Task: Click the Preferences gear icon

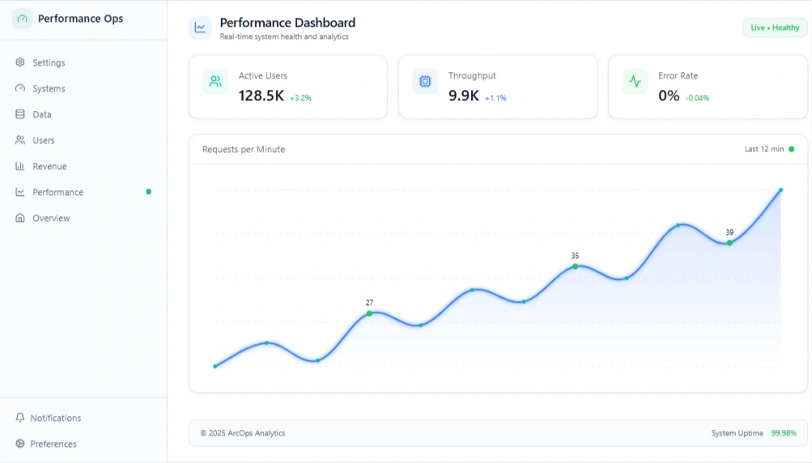Action: [x=20, y=444]
